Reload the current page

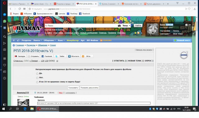[x=20, y=9]
